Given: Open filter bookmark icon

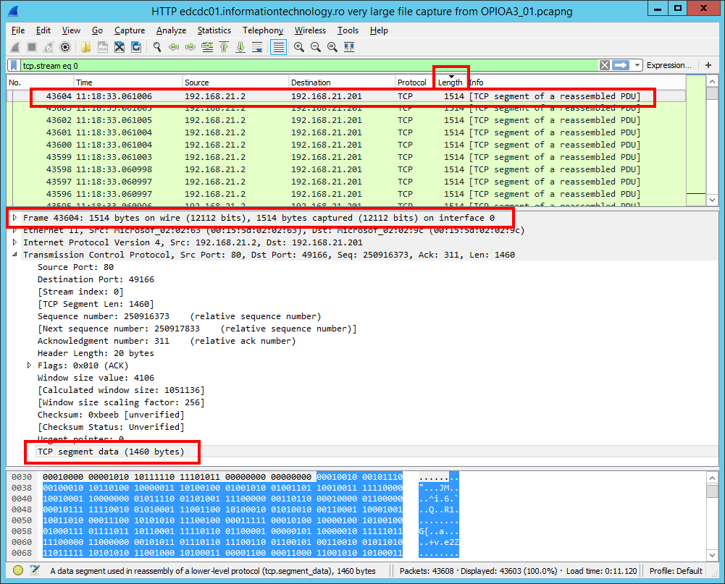Looking at the screenshot, I should [x=14, y=66].
